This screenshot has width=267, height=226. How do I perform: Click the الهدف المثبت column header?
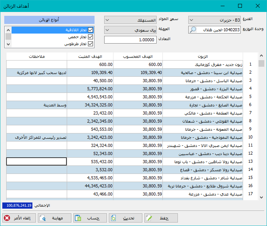90,56
